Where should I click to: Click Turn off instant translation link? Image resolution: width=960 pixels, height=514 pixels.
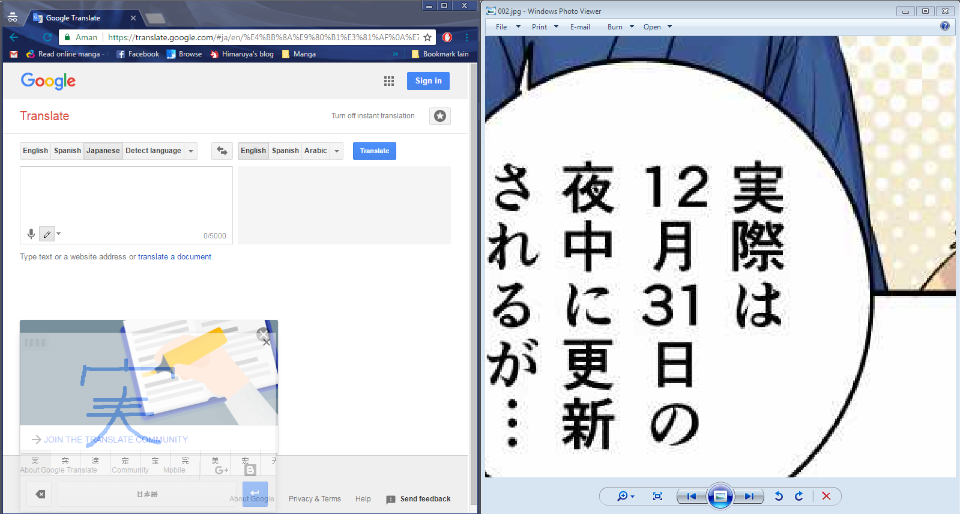click(x=373, y=116)
